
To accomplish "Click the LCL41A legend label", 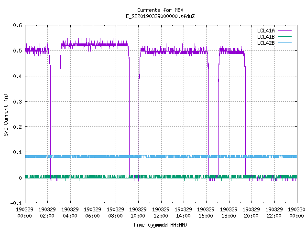I will tap(266, 31).
